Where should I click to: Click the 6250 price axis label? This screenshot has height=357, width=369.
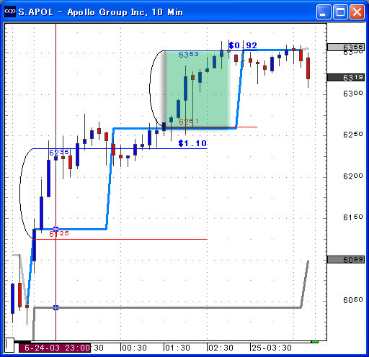point(352,135)
